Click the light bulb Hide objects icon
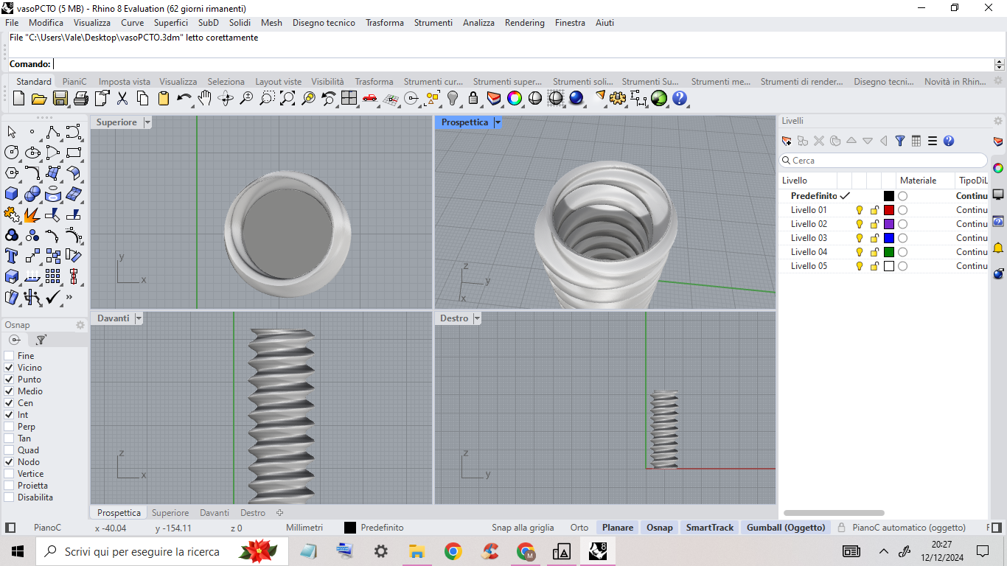 453,98
